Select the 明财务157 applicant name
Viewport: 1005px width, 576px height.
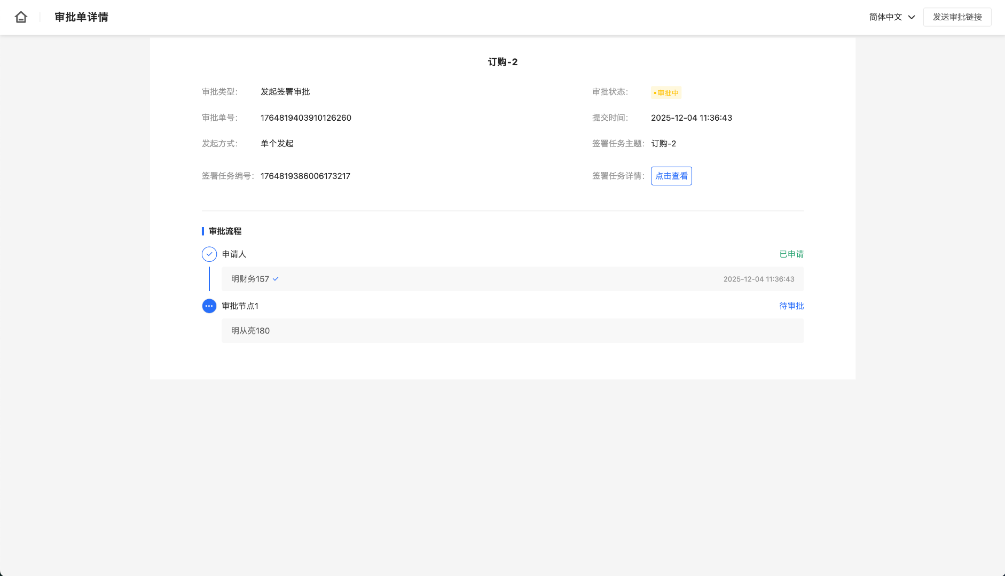(x=250, y=279)
